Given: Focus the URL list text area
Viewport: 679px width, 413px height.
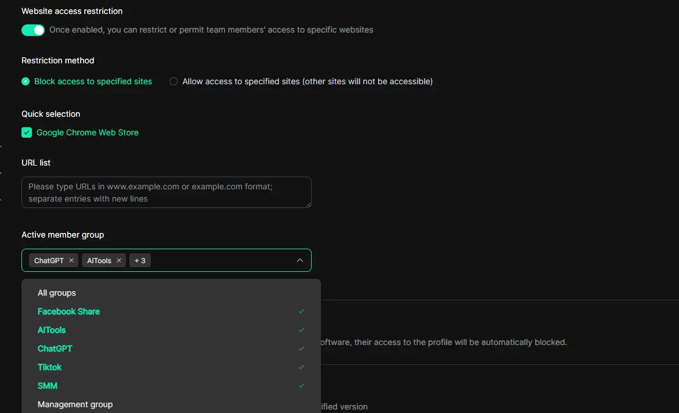Looking at the screenshot, I should click(167, 192).
